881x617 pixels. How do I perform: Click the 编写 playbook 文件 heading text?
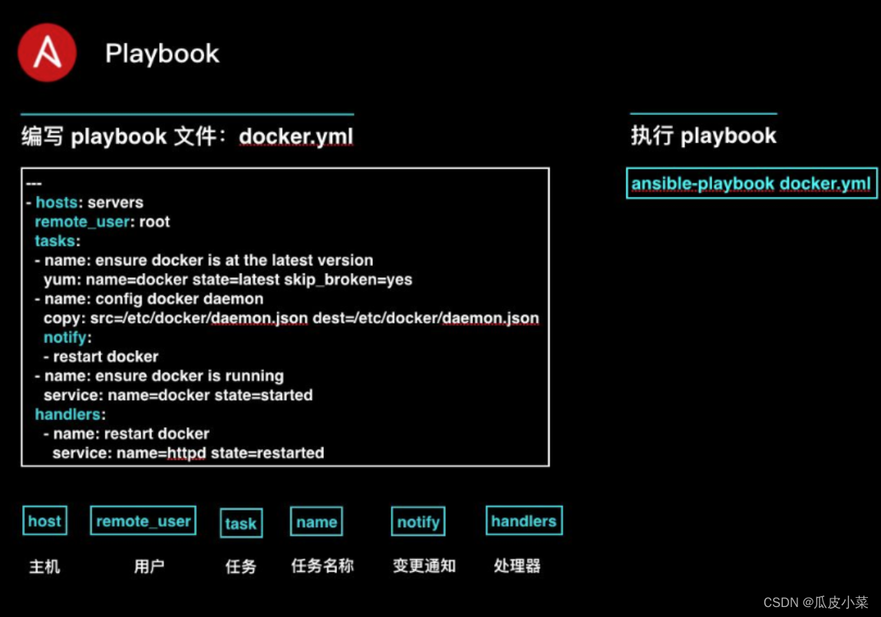pos(123,136)
